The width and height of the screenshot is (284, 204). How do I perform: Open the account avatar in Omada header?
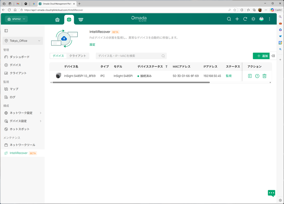pyautogui.click(x=261, y=19)
